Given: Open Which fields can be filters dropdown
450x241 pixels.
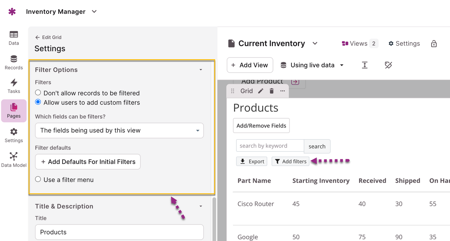Looking at the screenshot, I should (119, 131).
